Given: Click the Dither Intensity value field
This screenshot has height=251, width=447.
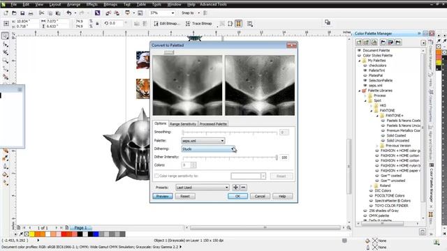Looking at the screenshot, I should (284, 158).
